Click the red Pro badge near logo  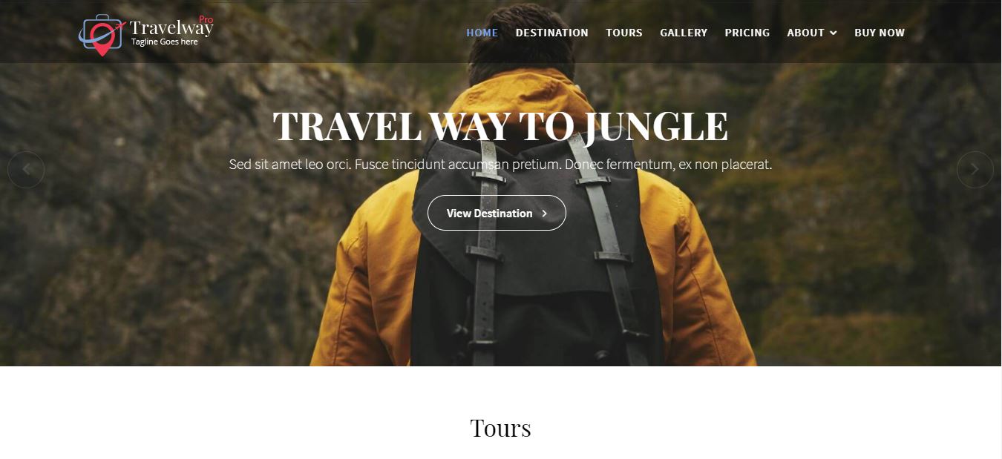tap(206, 19)
